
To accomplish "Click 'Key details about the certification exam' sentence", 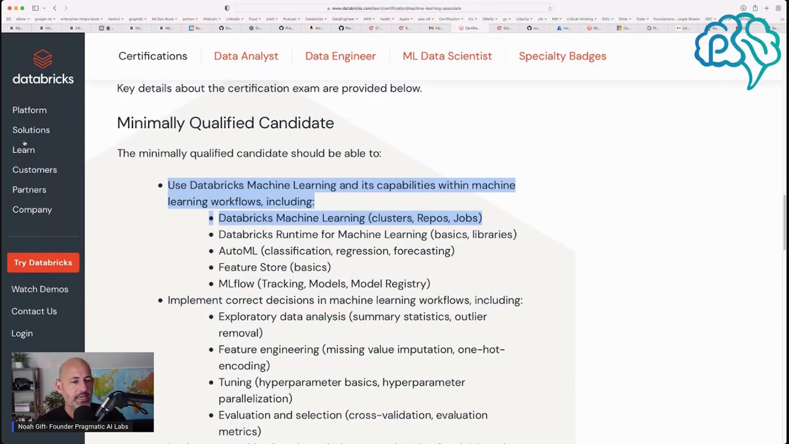I will coord(269,88).
